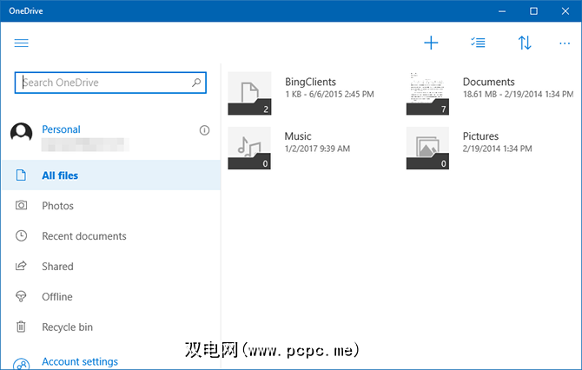Open the more options ellipsis menu
Viewport: 582px width, 370px height.
(x=565, y=43)
